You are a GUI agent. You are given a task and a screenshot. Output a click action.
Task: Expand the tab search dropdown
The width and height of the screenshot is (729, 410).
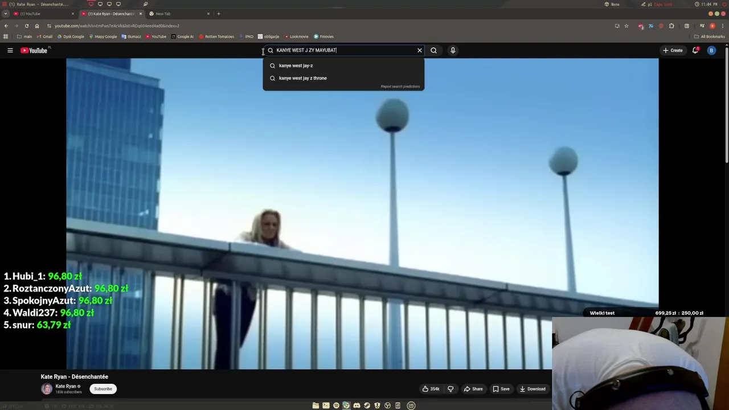click(6, 14)
